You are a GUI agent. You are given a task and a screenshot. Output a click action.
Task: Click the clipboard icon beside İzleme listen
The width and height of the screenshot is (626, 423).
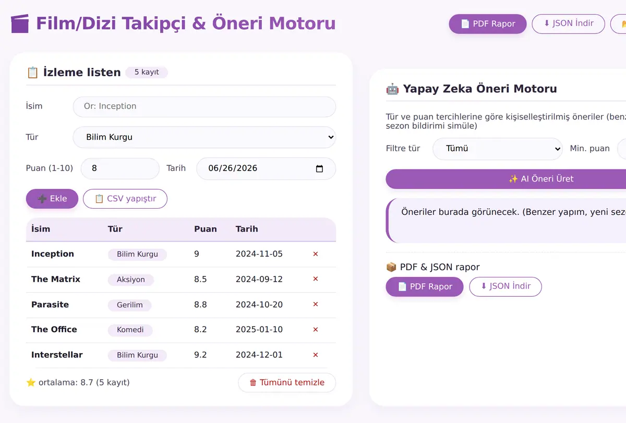click(x=32, y=72)
